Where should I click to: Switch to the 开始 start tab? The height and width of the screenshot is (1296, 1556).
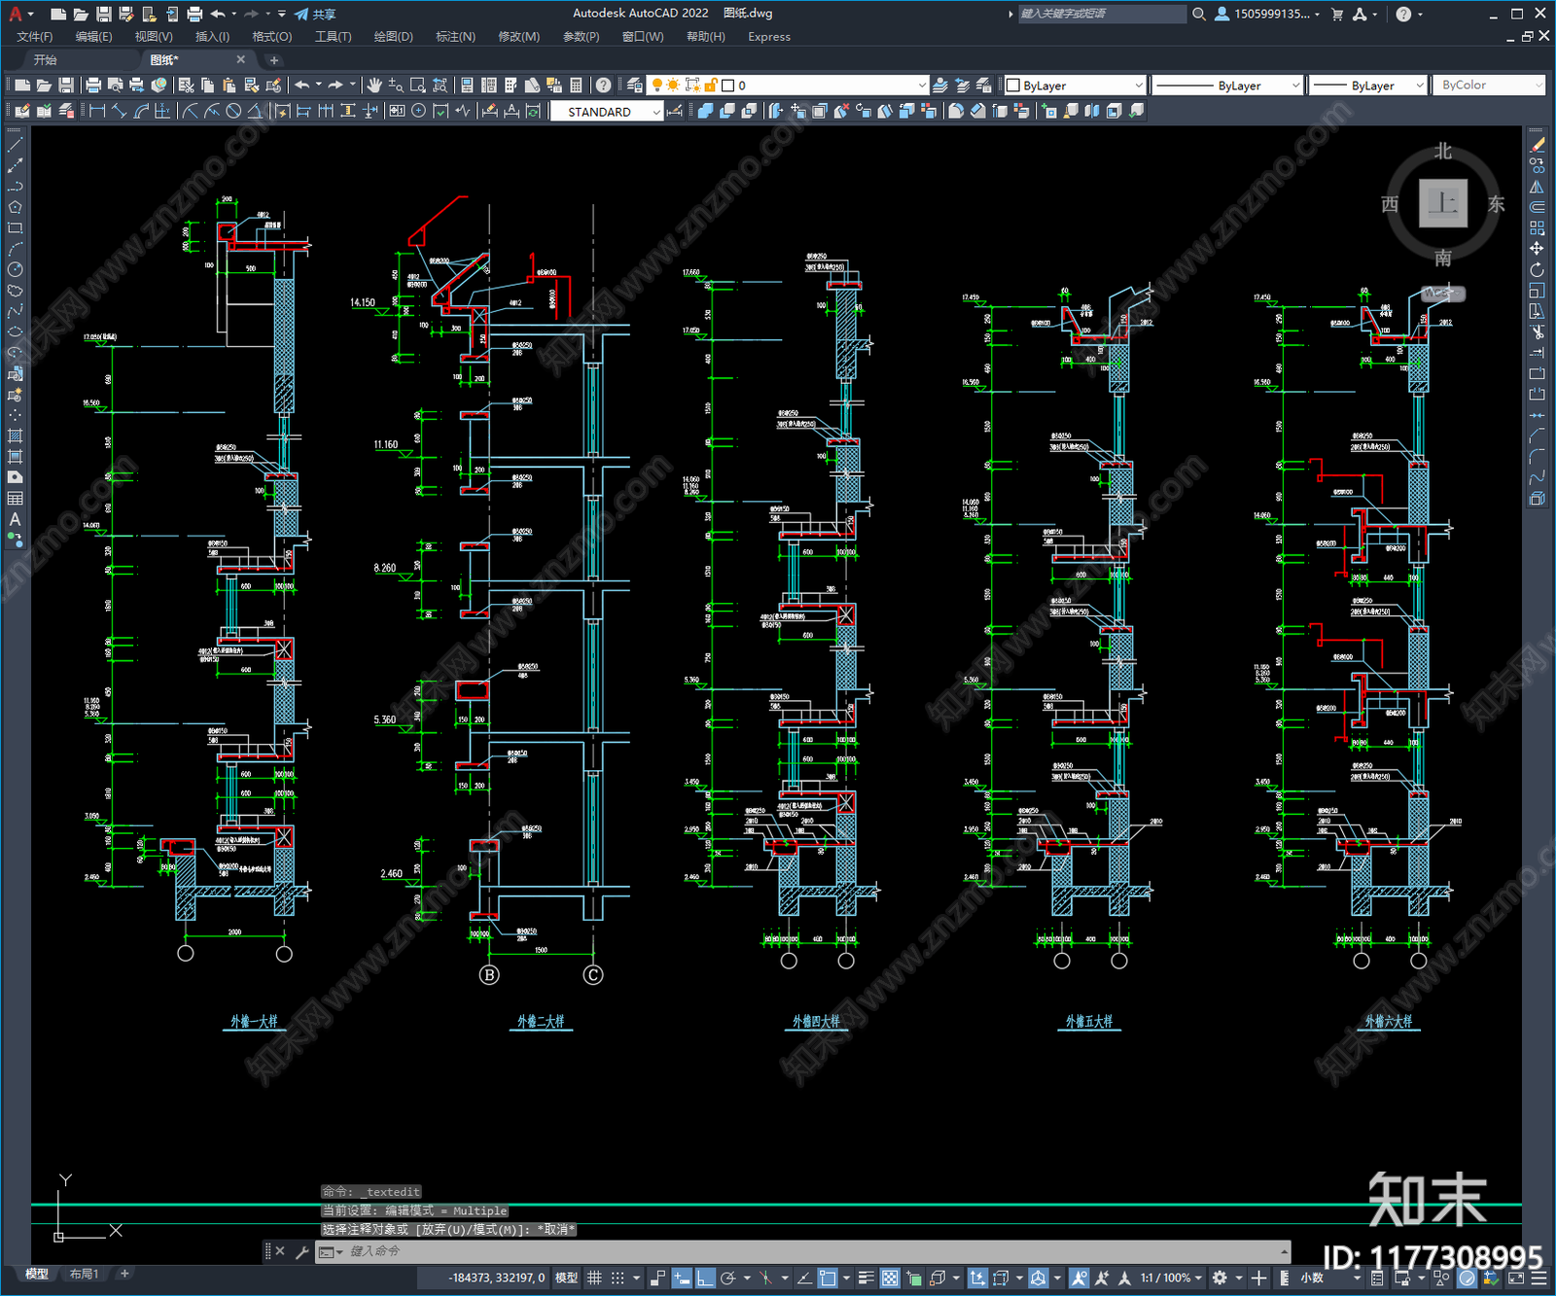click(x=46, y=60)
